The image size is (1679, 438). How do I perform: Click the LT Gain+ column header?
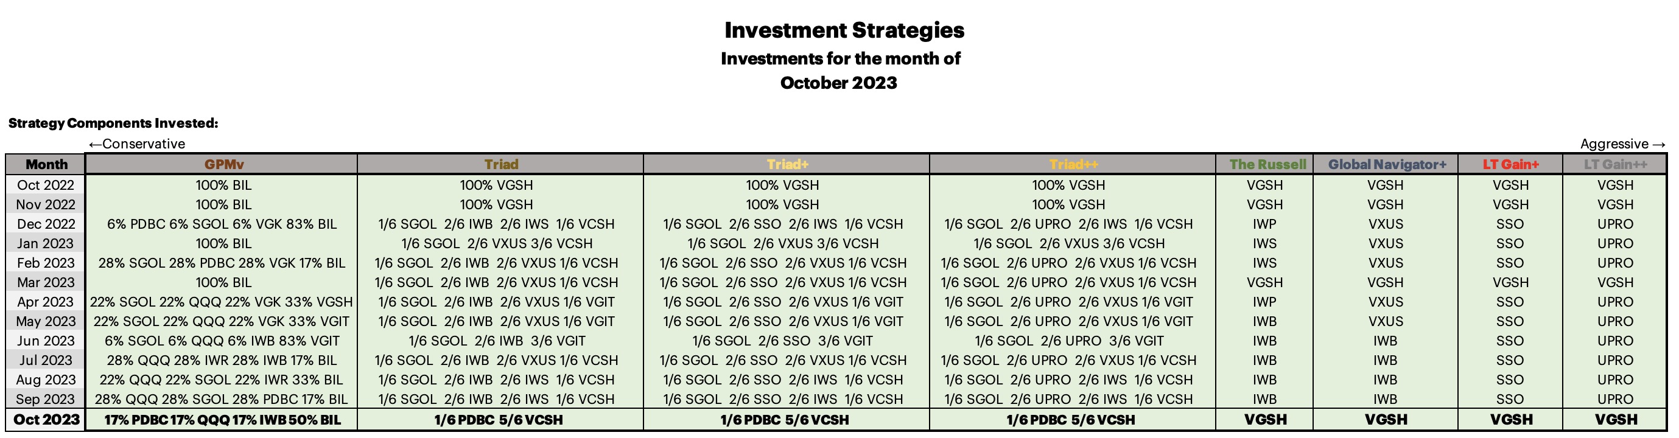coord(1510,164)
